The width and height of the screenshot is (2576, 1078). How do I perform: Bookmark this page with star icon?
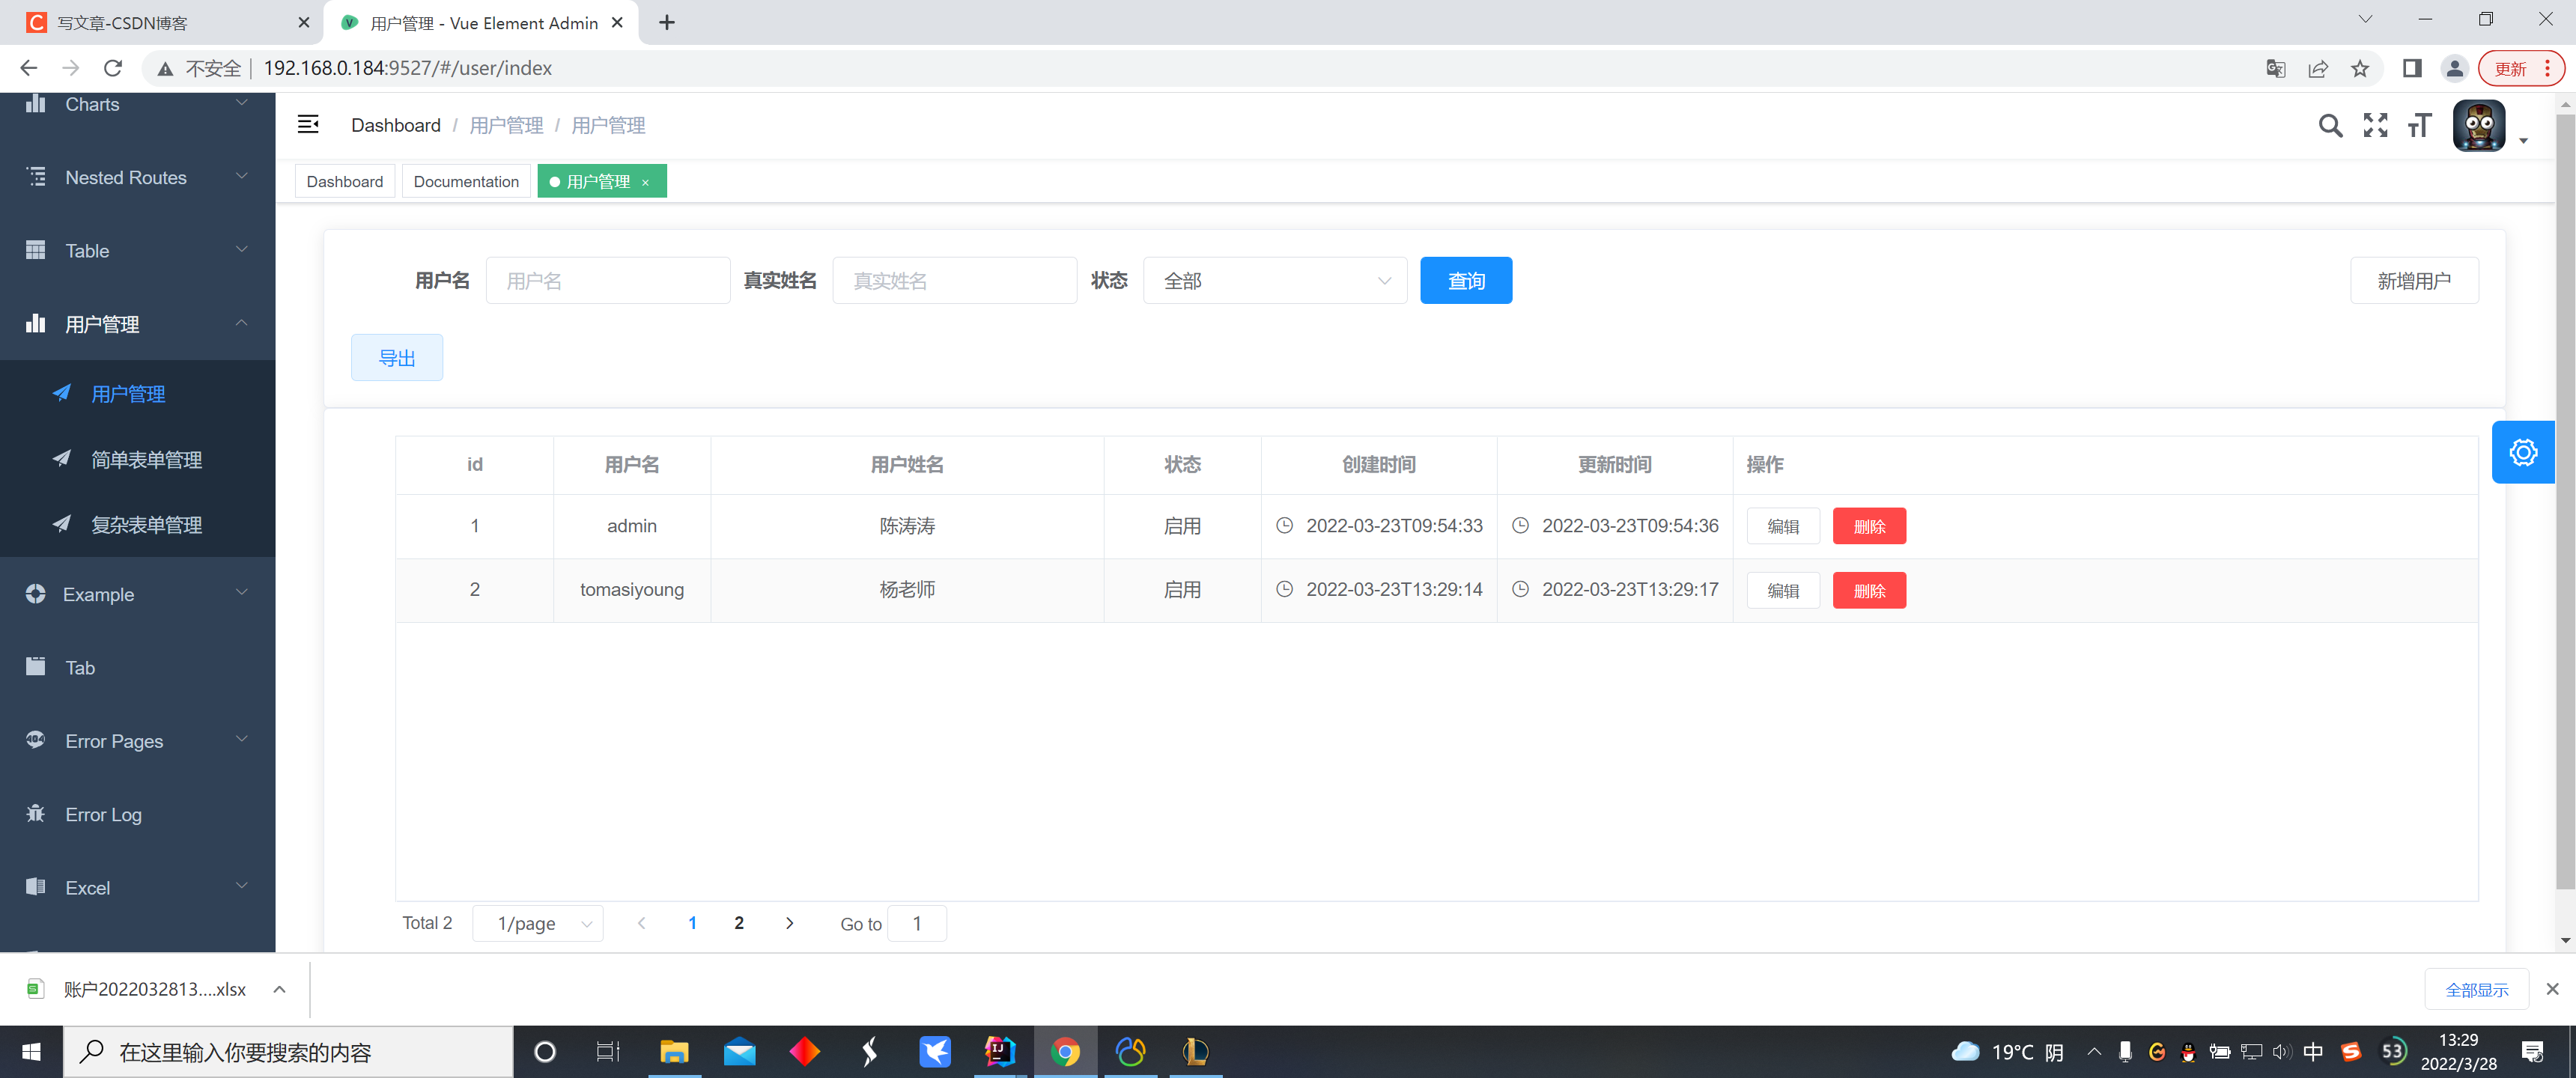[x=2359, y=68]
